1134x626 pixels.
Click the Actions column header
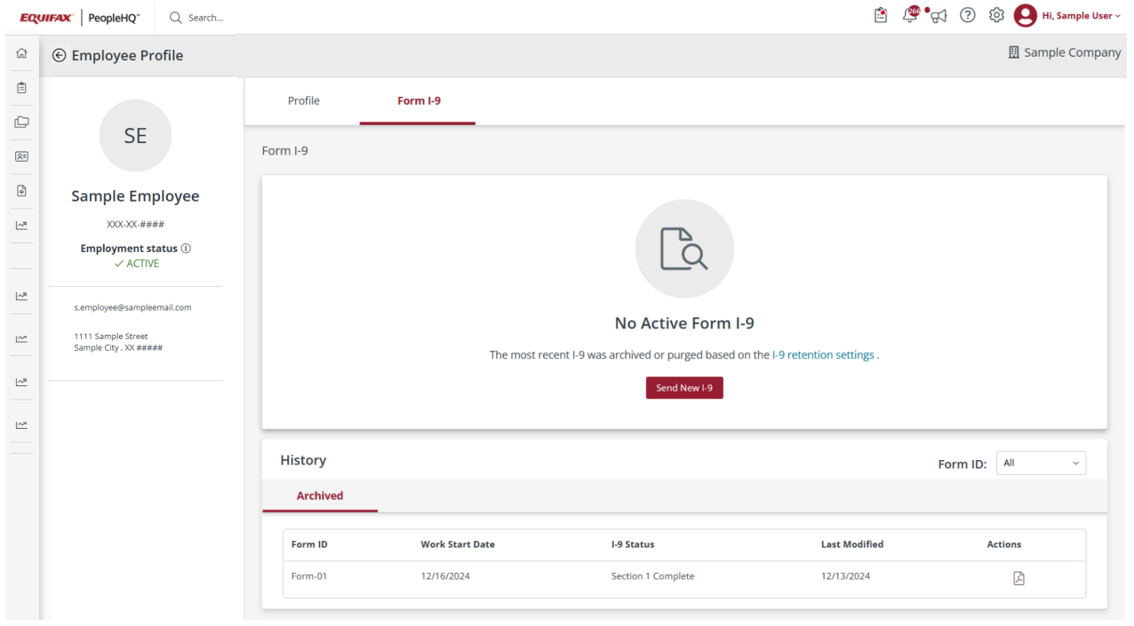click(x=1004, y=544)
